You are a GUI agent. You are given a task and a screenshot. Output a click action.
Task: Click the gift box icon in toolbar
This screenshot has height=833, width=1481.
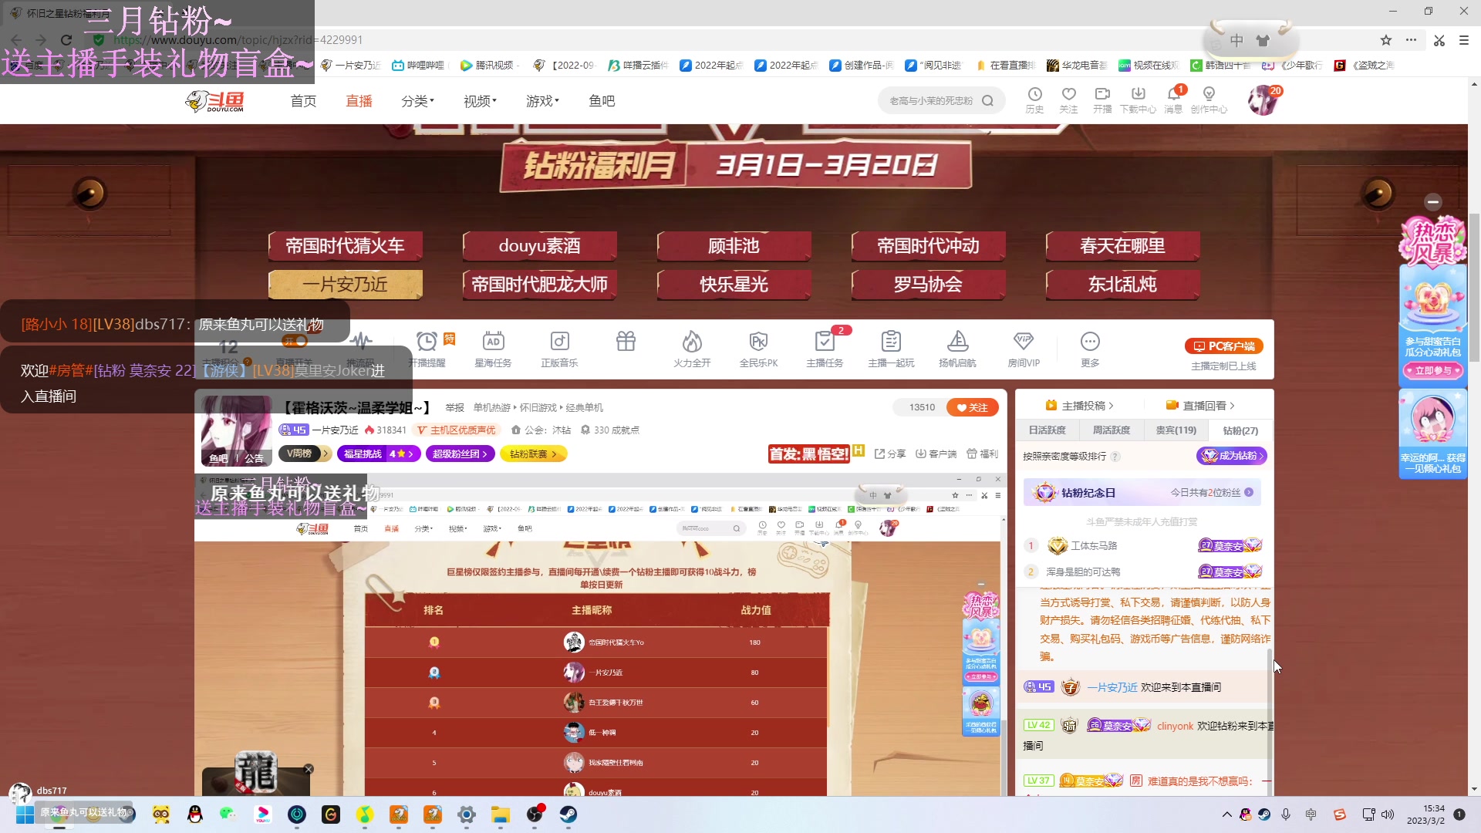point(626,341)
